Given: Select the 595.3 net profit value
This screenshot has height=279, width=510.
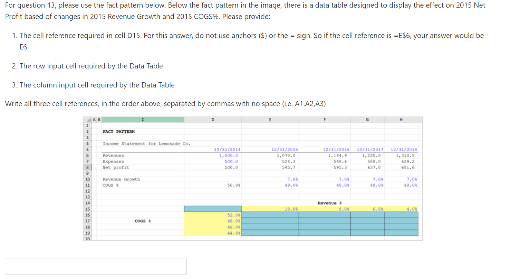Looking at the screenshot, I should click(x=340, y=167).
